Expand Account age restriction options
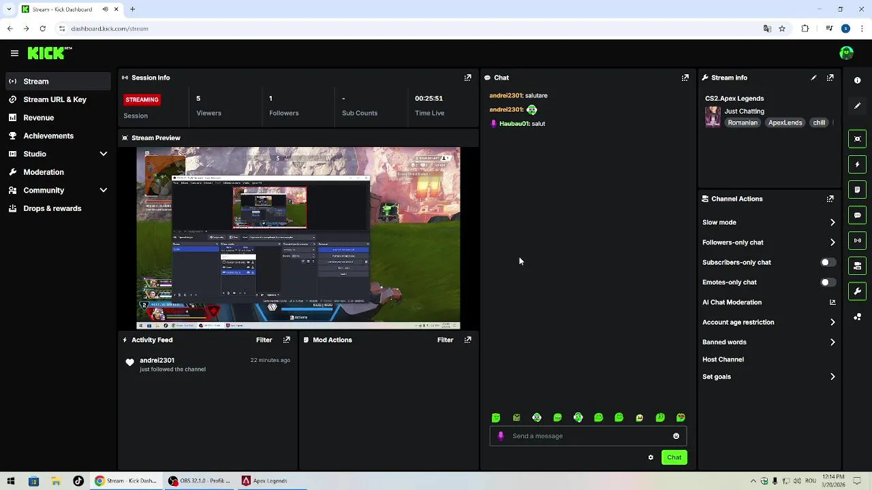 coord(832,323)
